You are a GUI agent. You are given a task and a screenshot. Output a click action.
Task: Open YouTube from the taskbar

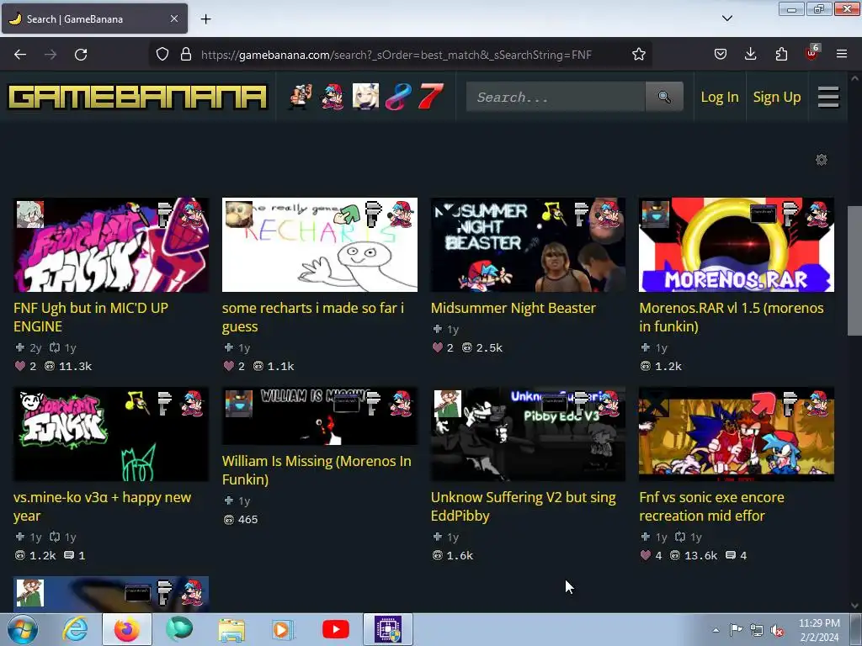[x=335, y=629]
